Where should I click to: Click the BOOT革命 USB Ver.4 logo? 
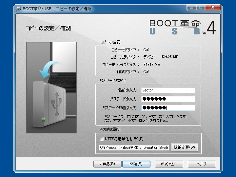[183, 28]
